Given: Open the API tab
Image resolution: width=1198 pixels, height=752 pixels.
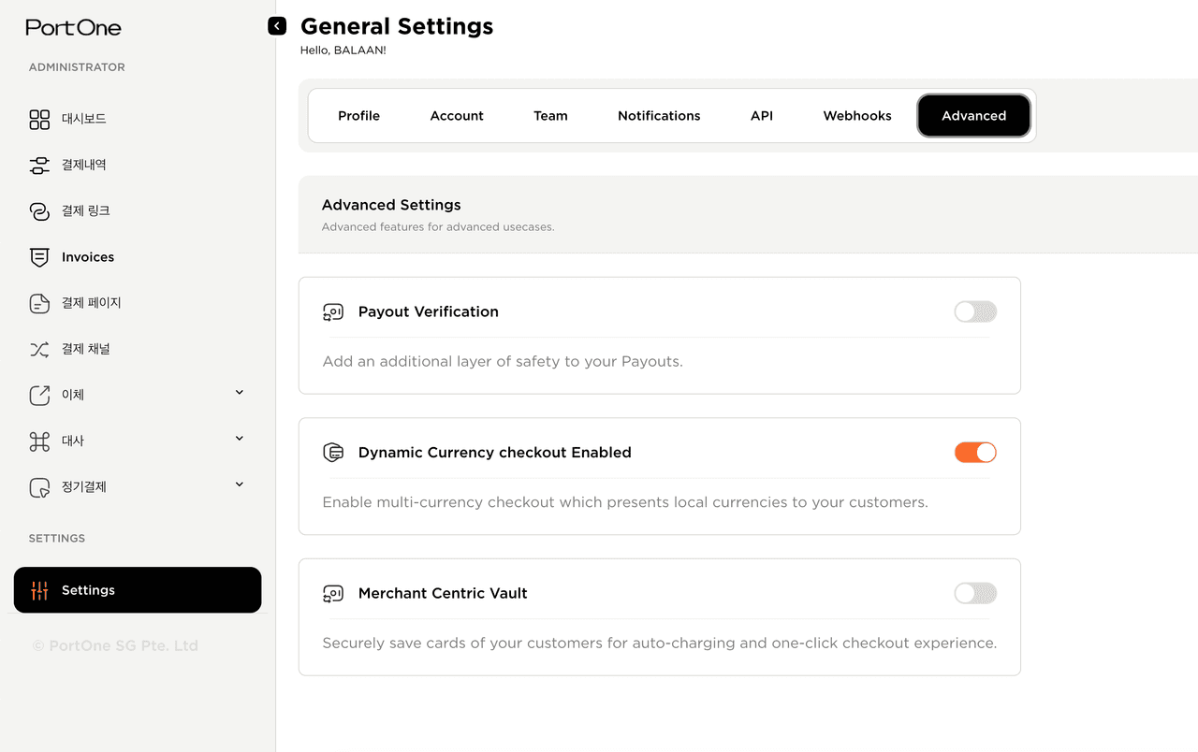Looking at the screenshot, I should tap(762, 116).
